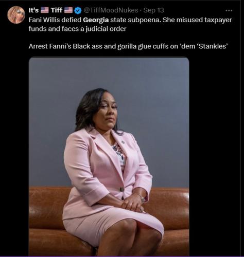The height and width of the screenshot is (257, 244).
Task: Click the bolded "Georgia" keyword
Action: 96,20
